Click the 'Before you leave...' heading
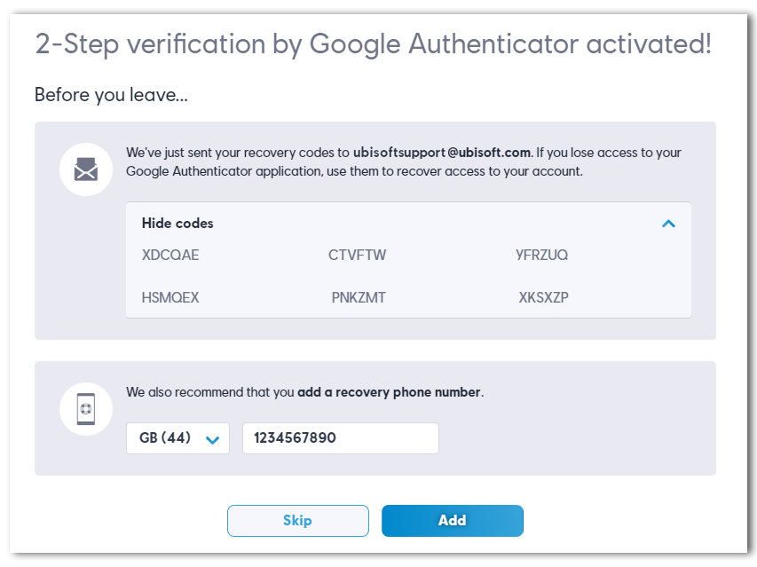Viewport: 757px width, 567px height. [x=111, y=95]
